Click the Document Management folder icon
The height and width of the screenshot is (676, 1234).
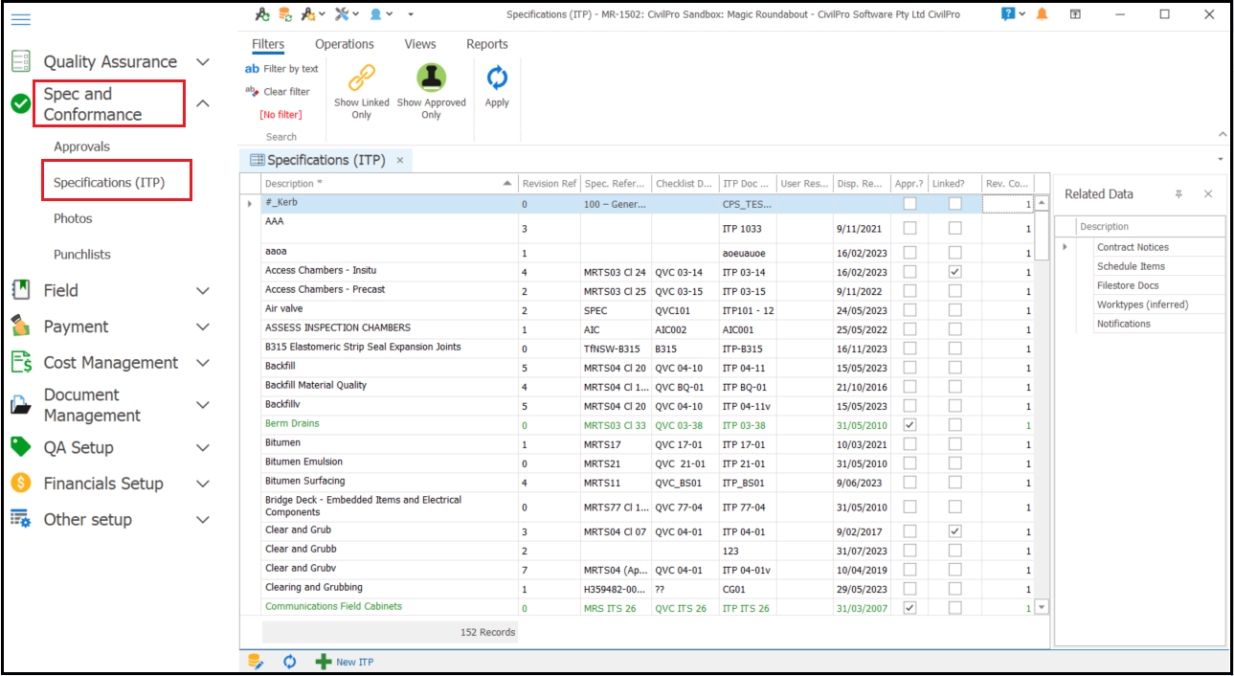[21, 405]
